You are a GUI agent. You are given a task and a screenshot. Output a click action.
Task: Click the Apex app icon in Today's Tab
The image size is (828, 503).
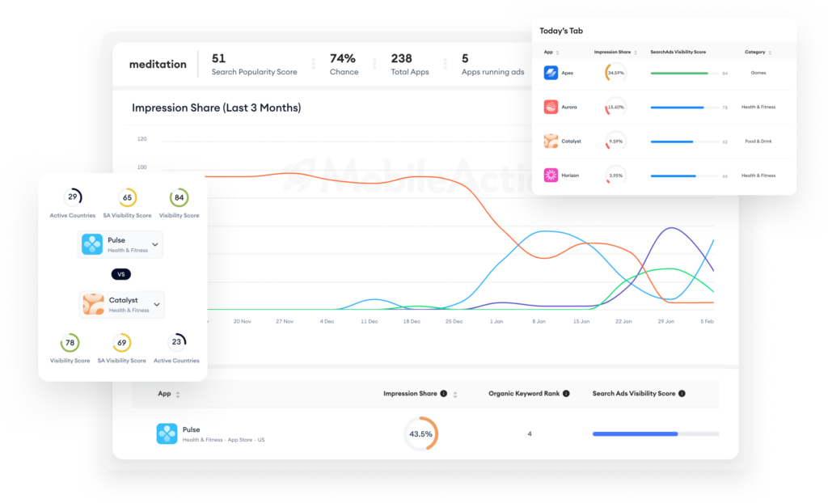(x=551, y=73)
